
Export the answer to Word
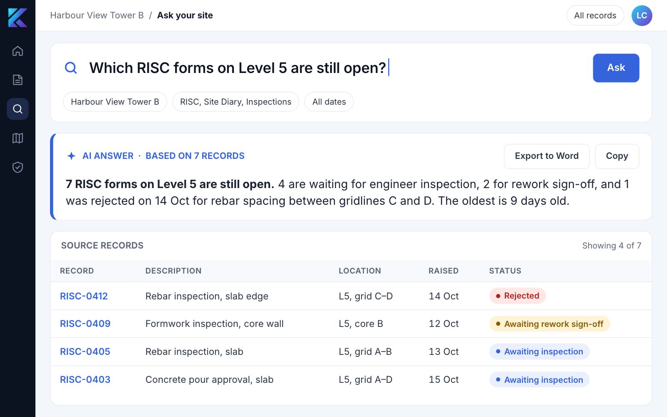click(x=547, y=156)
